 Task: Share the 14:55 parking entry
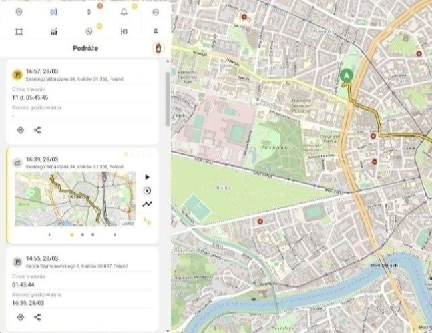click(x=37, y=317)
